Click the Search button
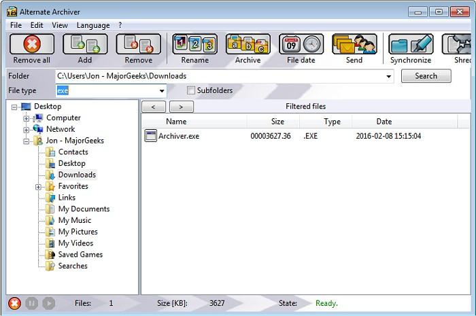 click(426, 76)
